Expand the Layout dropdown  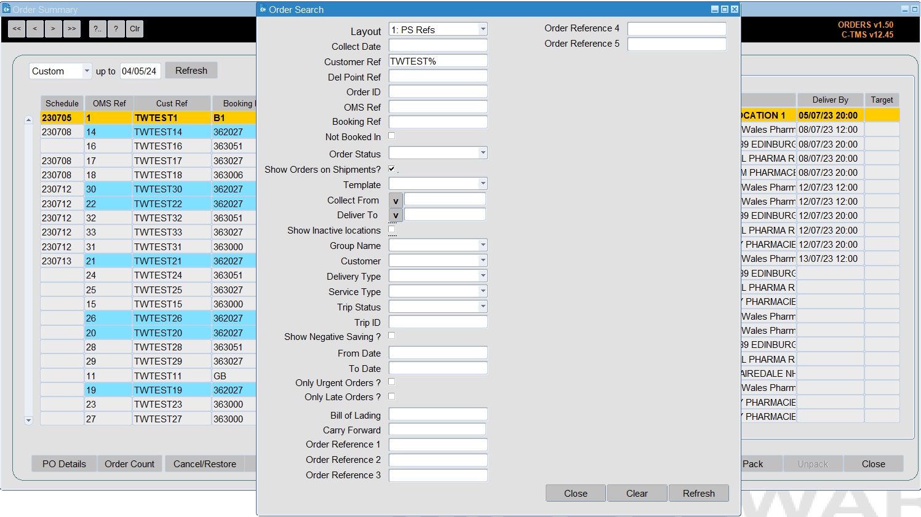pos(483,29)
